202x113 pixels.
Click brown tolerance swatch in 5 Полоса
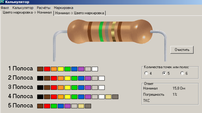point(40,106)
